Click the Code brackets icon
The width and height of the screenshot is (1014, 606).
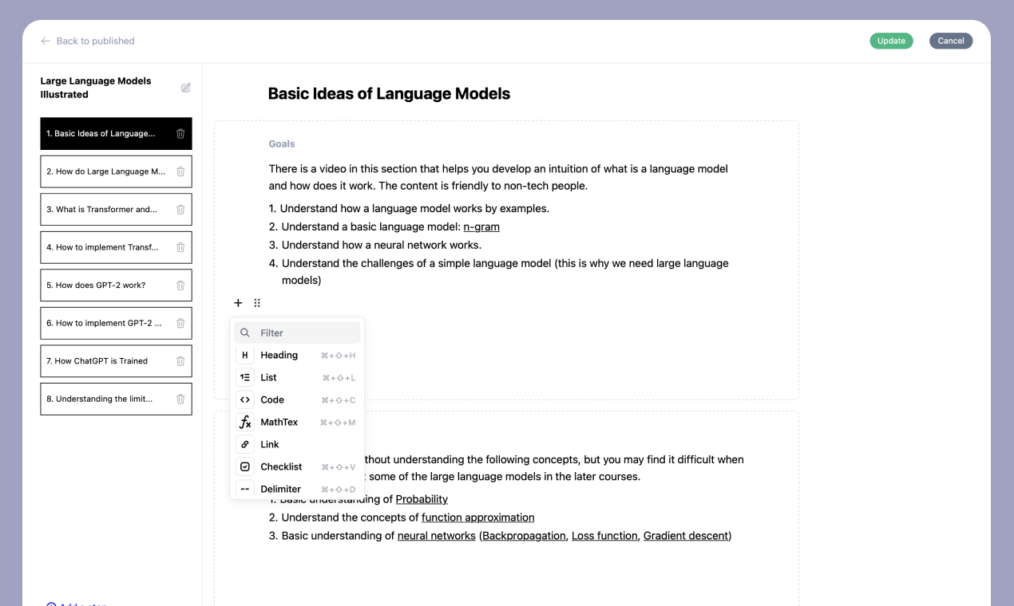pos(245,399)
